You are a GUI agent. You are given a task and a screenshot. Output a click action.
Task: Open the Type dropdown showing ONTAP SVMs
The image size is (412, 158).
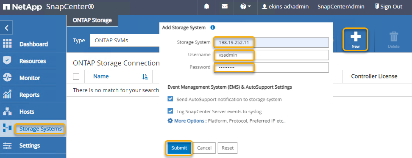point(125,41)
